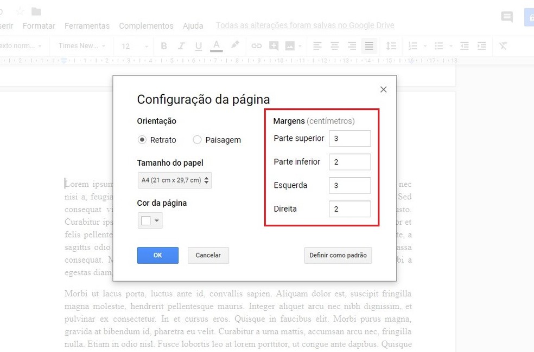This screenshot has height=352, width=534.
Task: Expand the Times New Roman font dropdown
Action: tap(80, 46)
